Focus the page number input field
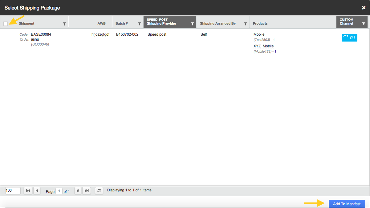This screenshot has width=370, height=208. click(x=59, y=191)
